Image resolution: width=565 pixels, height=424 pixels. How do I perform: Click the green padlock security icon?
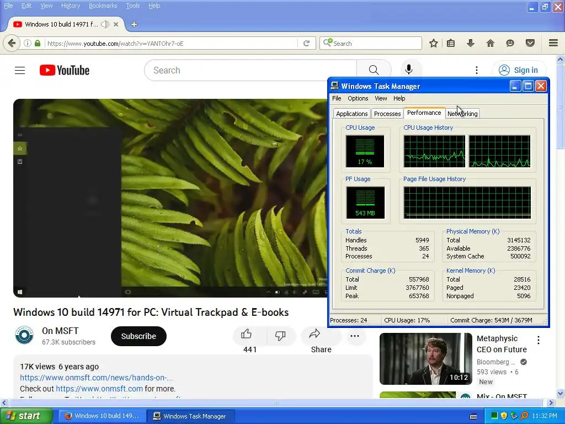38,43
